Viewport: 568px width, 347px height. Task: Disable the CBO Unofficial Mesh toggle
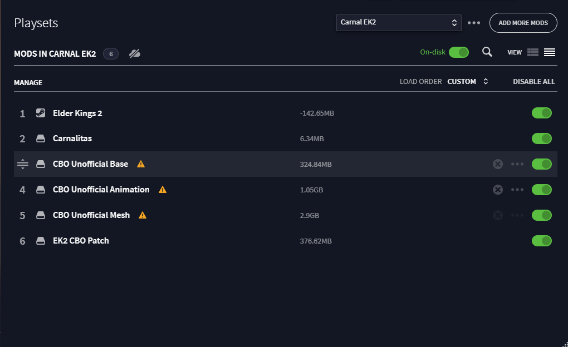(542, 215)
